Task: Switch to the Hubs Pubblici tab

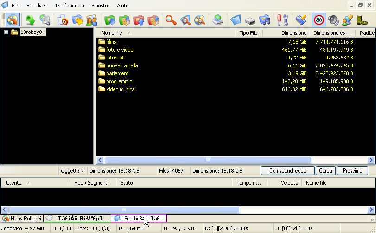Action: coord(22,219)
